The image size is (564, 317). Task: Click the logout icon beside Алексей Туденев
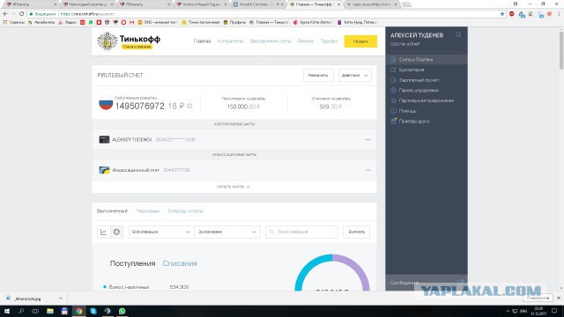coord(458,34)
